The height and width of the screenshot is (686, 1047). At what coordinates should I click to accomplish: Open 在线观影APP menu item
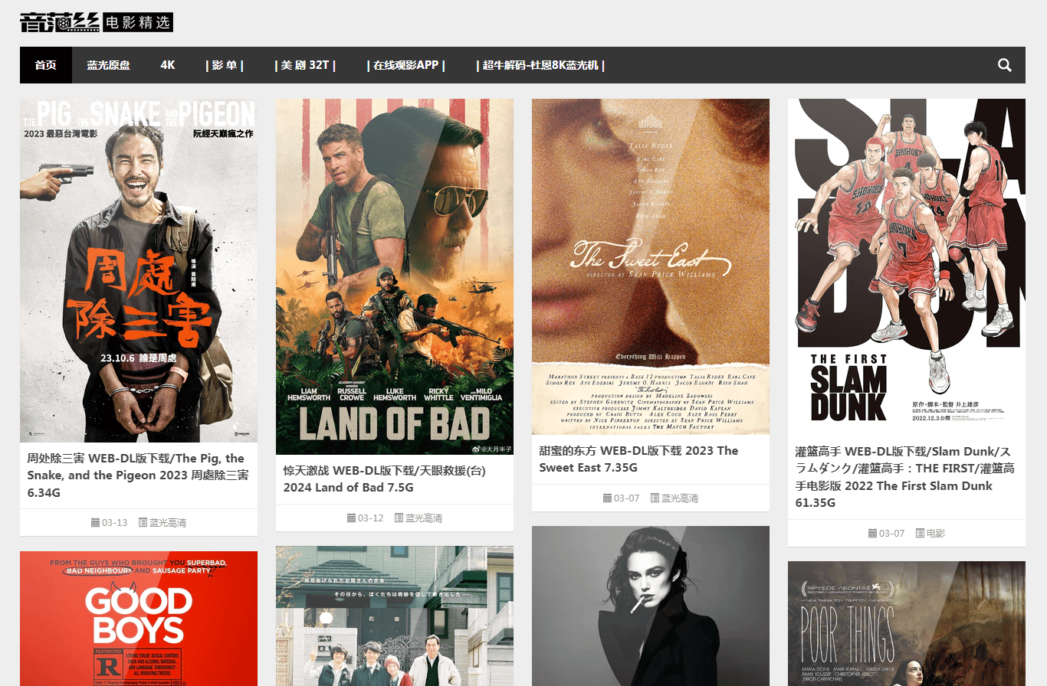(x=406, y=65)
